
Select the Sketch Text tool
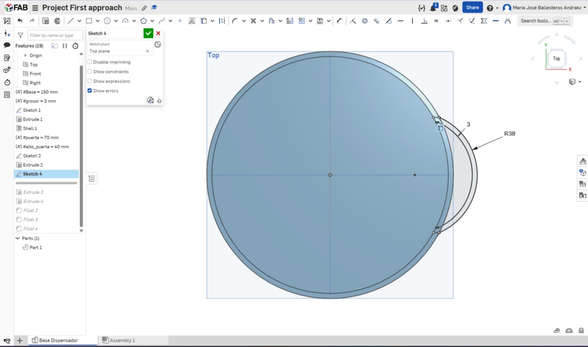point(193,21)
